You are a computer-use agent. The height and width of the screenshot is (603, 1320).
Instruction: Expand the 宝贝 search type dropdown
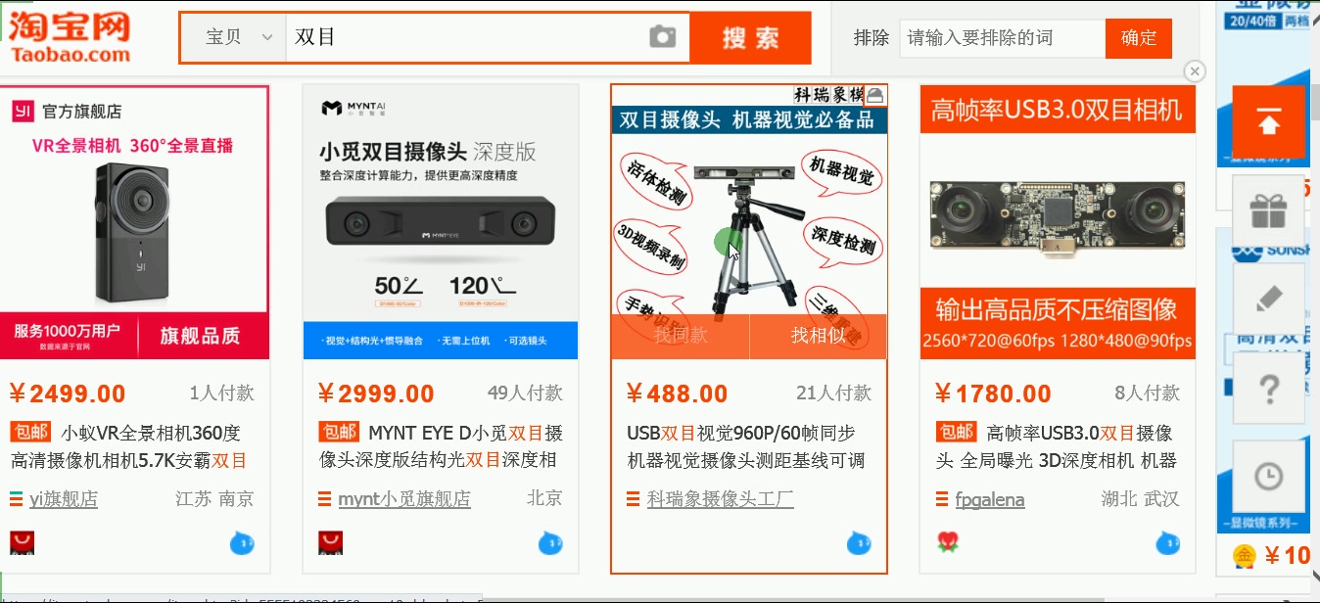tap(234, 37)
